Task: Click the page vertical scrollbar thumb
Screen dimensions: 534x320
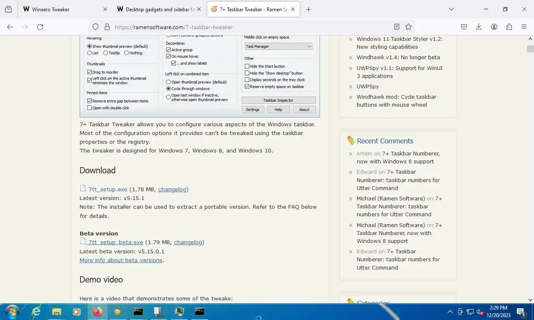Action: [x=530, y=49]
